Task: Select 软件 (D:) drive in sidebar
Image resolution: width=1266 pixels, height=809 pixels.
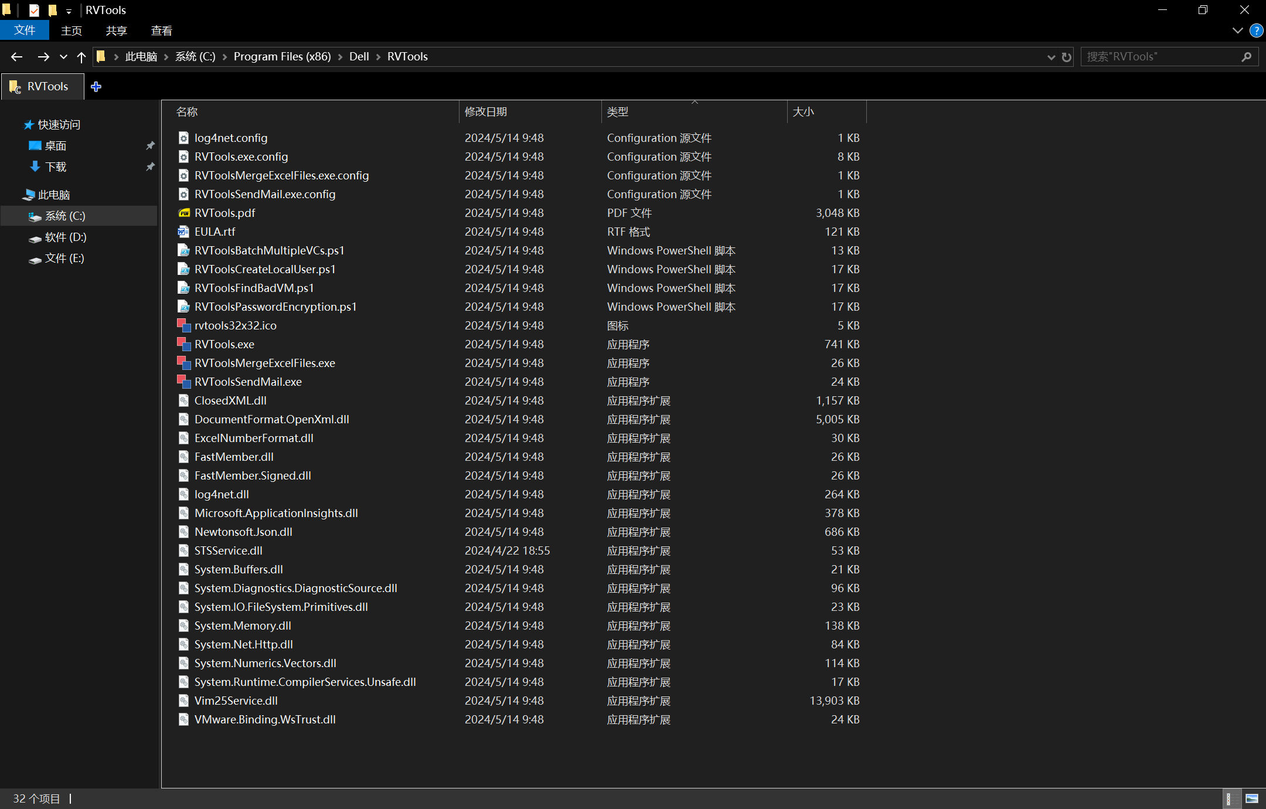Action: point(65,237)
